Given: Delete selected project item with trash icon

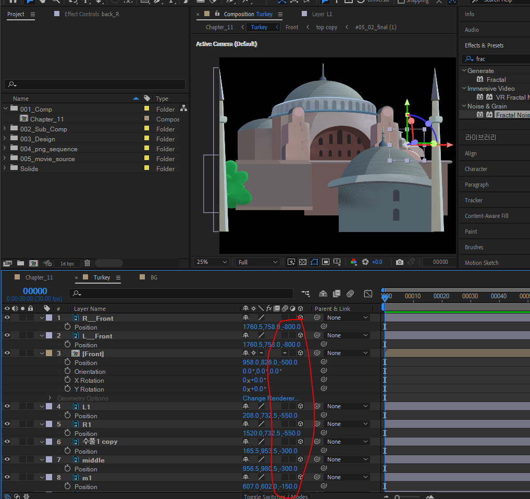Looking at the screenshot, I should click(x=87, y=263).
